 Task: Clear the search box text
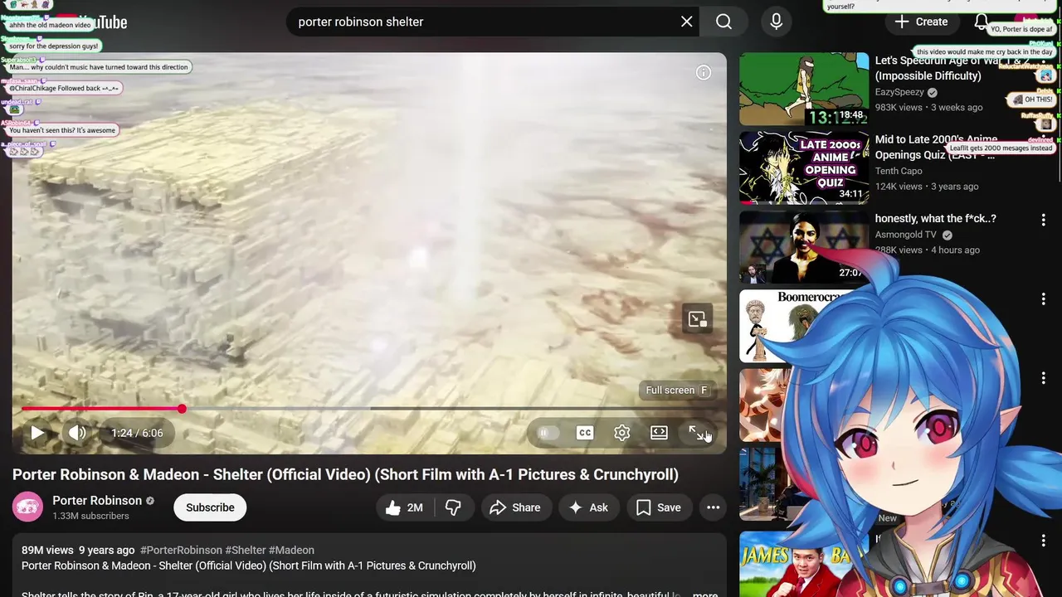(x=687, y=22)
